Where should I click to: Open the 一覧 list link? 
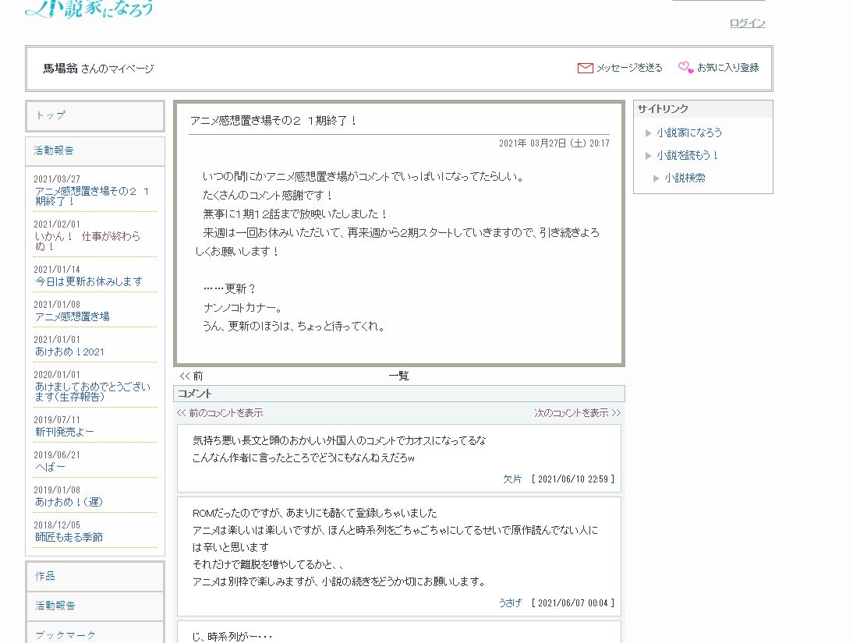(x=398, y=376)
